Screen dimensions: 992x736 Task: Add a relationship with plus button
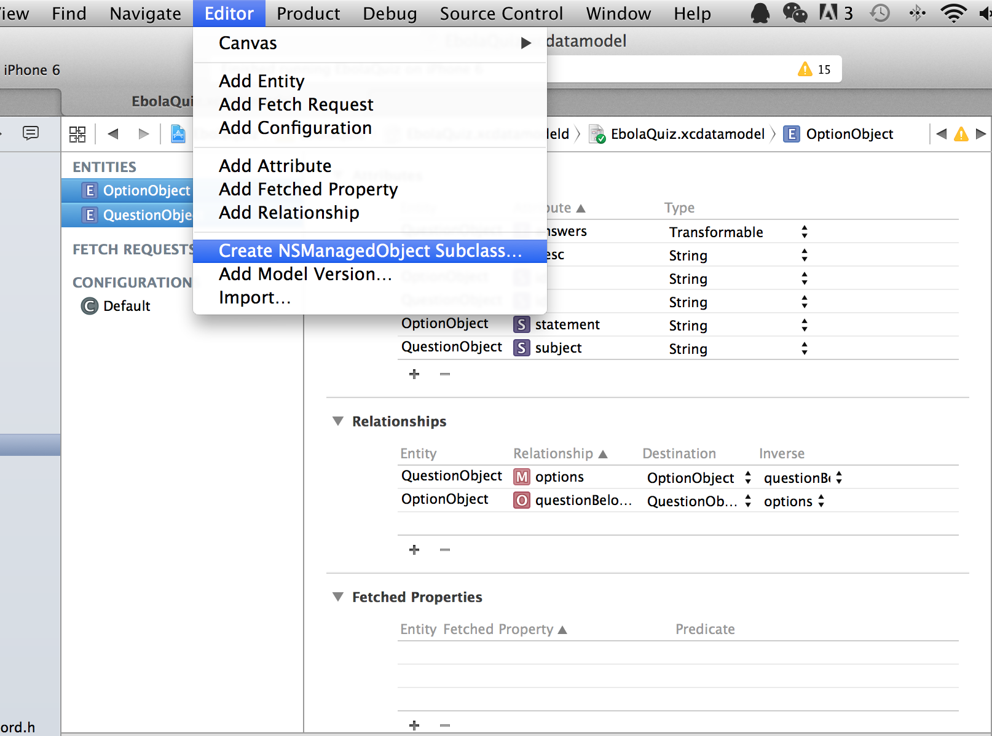point(414,550)
